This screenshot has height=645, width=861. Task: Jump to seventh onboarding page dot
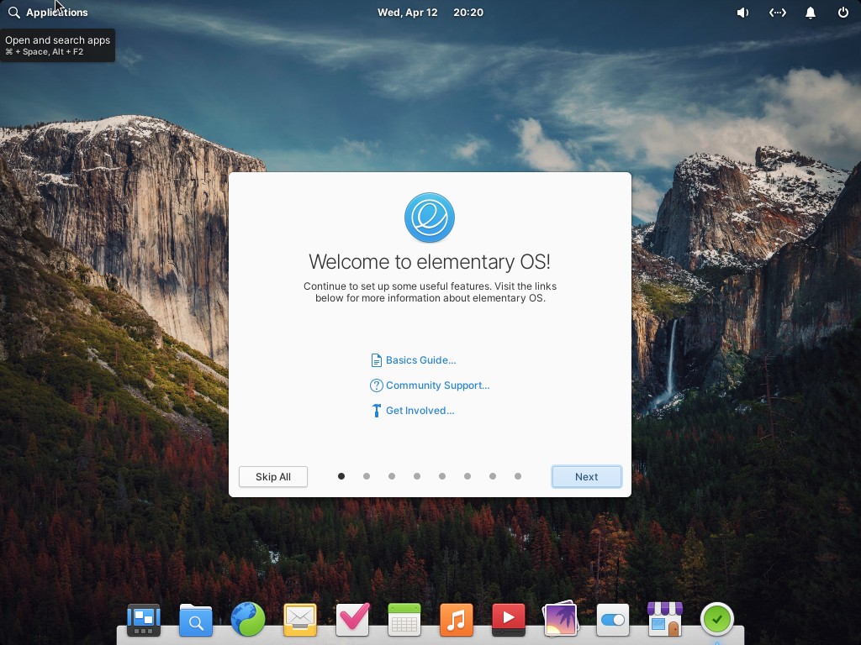point(493,476)
